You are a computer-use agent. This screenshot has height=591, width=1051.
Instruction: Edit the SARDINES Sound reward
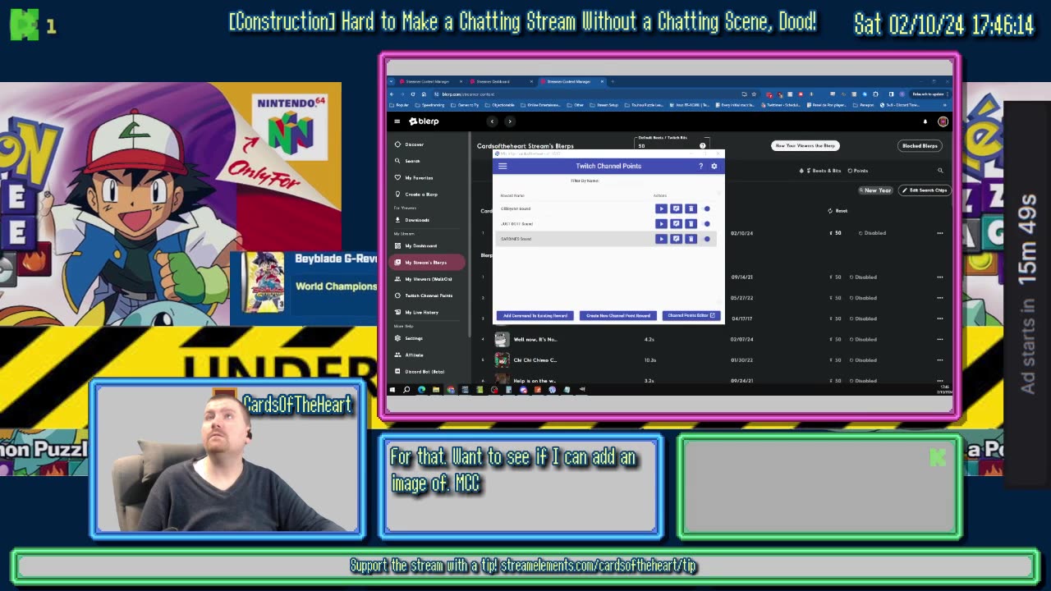(676, 239)
